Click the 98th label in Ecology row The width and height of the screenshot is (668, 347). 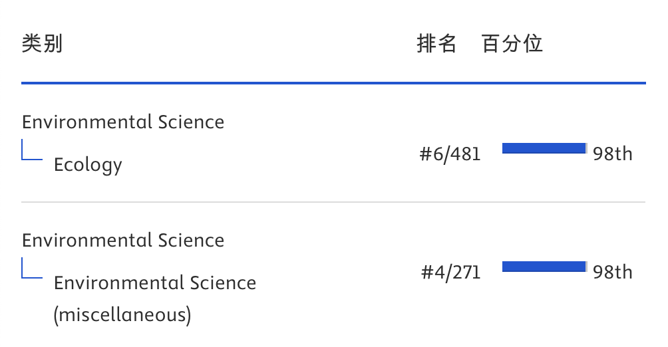pyautogui.click(x=612, y=154)
